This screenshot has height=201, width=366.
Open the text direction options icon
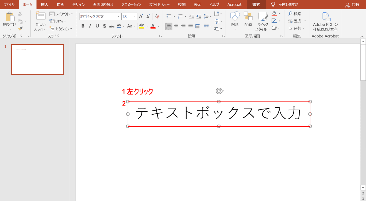(217, 14)
